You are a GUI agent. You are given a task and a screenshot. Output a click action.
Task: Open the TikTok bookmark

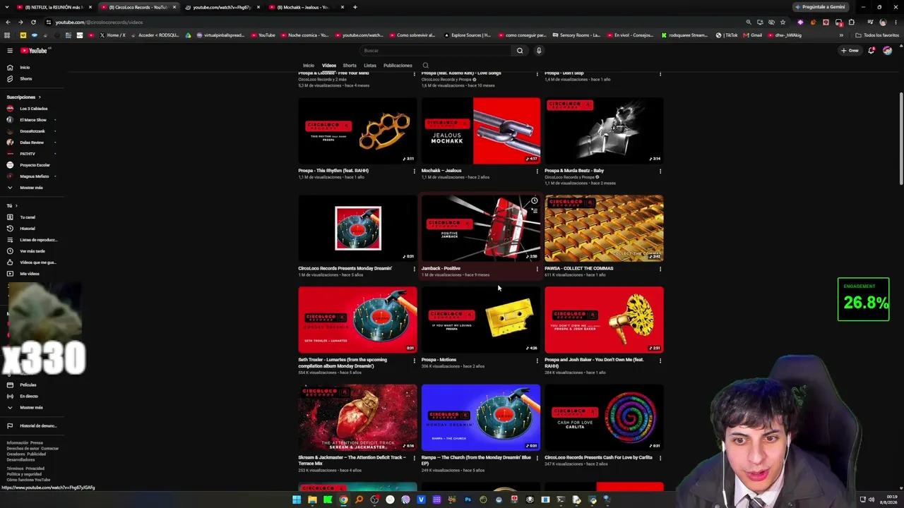pos(727,35)
